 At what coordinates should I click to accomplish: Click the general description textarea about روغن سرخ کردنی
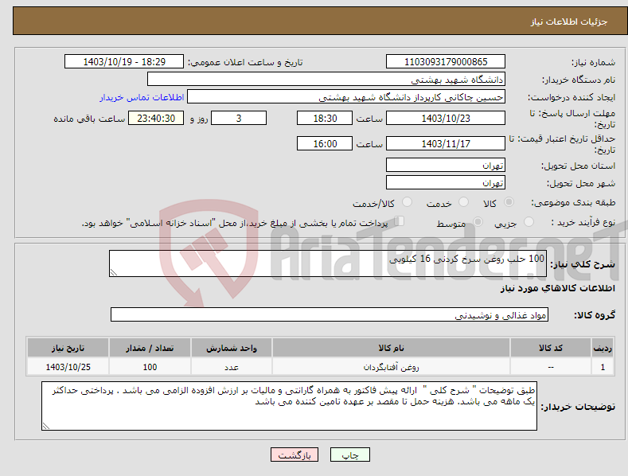pyautogui.click(x=328, y=263)
